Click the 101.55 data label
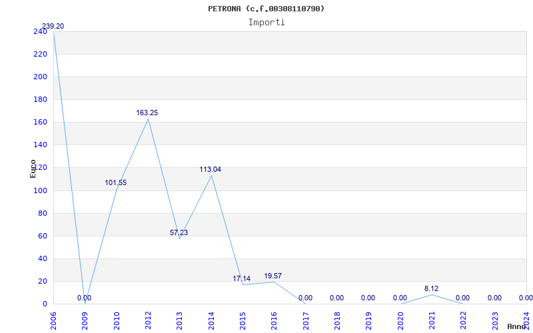 (x=115, y=182)
